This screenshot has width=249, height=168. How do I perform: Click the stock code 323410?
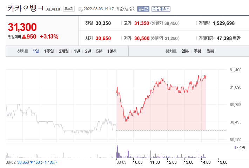pos(53,9)
